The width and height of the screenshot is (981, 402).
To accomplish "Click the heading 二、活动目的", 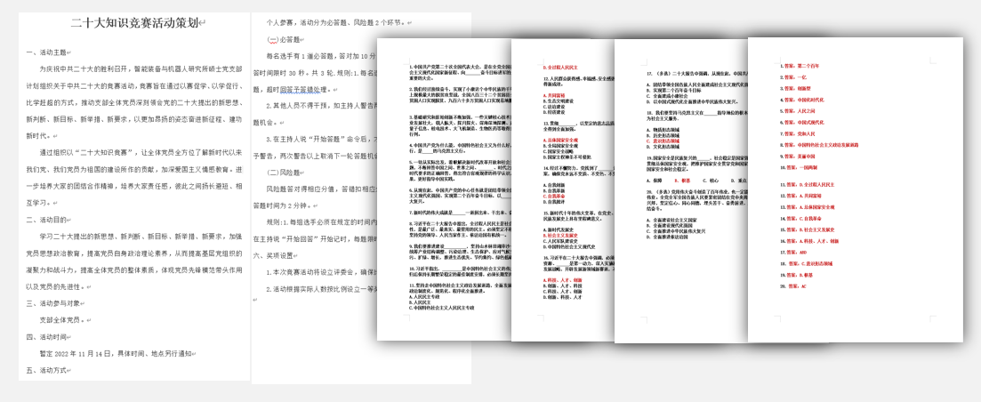I will pos(52,219).
